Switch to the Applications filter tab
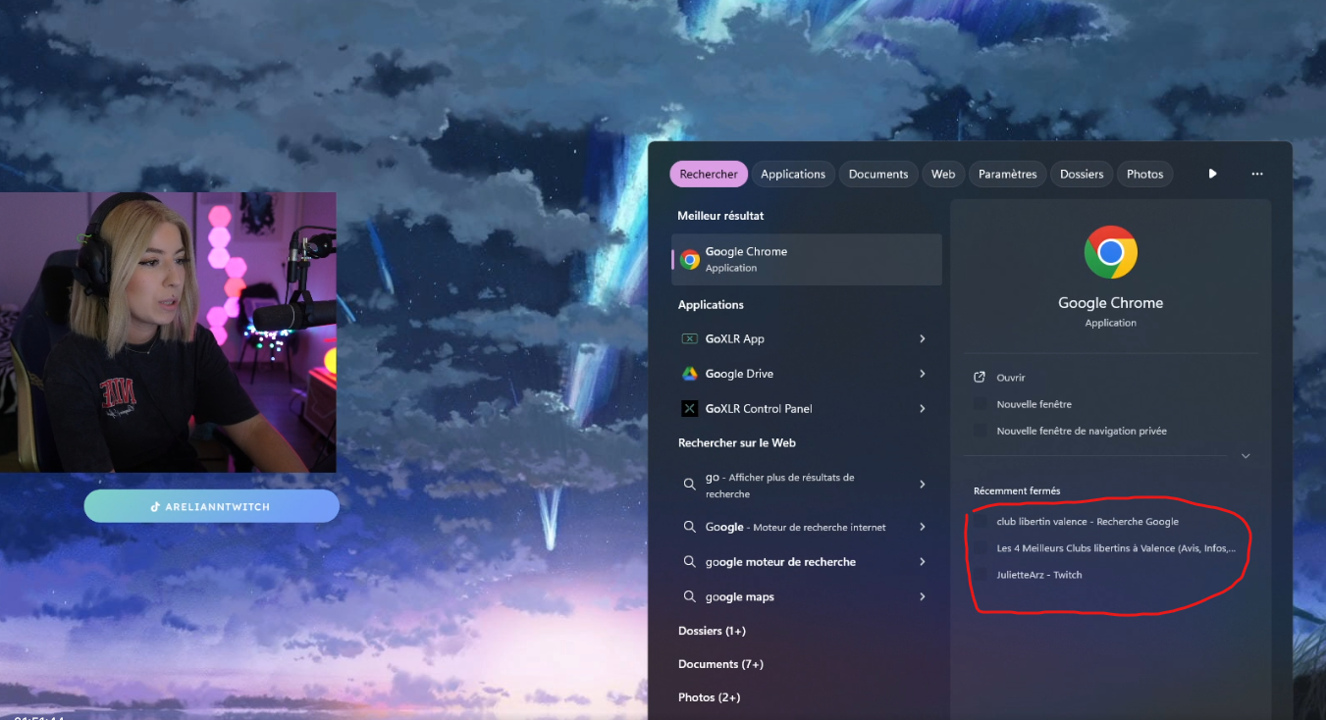This screenshot has width=1326, height=720. click(793, 174)
